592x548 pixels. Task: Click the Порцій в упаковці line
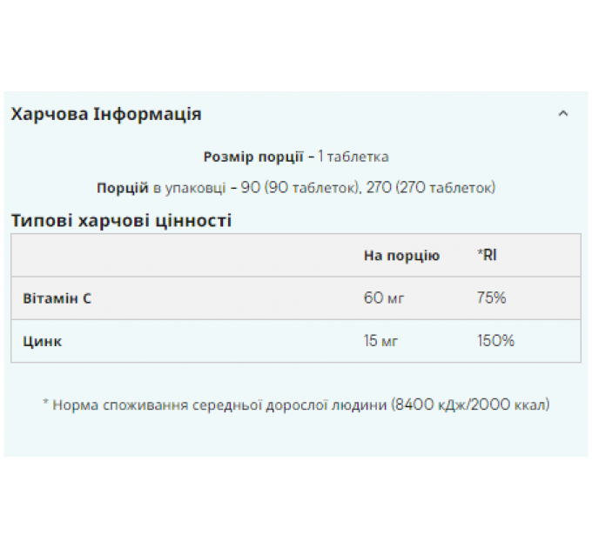(296, 187)
